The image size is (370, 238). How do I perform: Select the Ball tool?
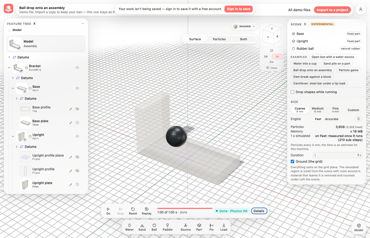(154, 227)
